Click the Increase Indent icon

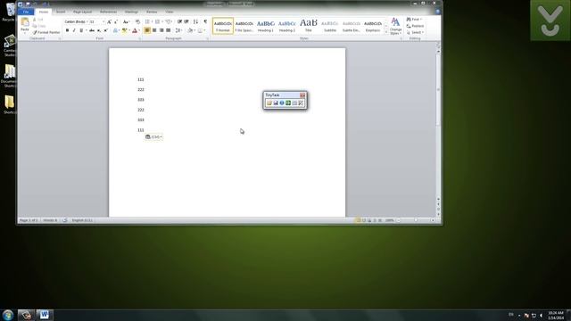pyautogui.click(x=186, y=21)
